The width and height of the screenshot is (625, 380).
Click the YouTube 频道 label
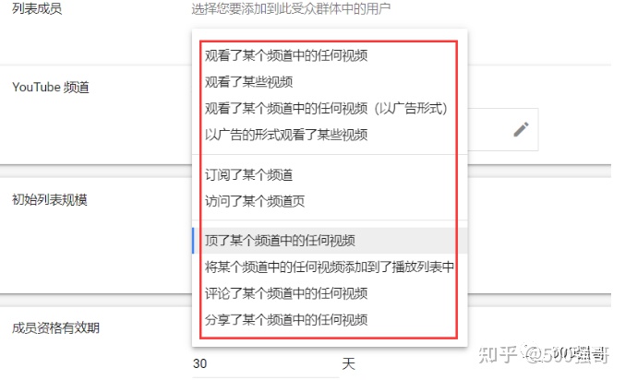51,88
